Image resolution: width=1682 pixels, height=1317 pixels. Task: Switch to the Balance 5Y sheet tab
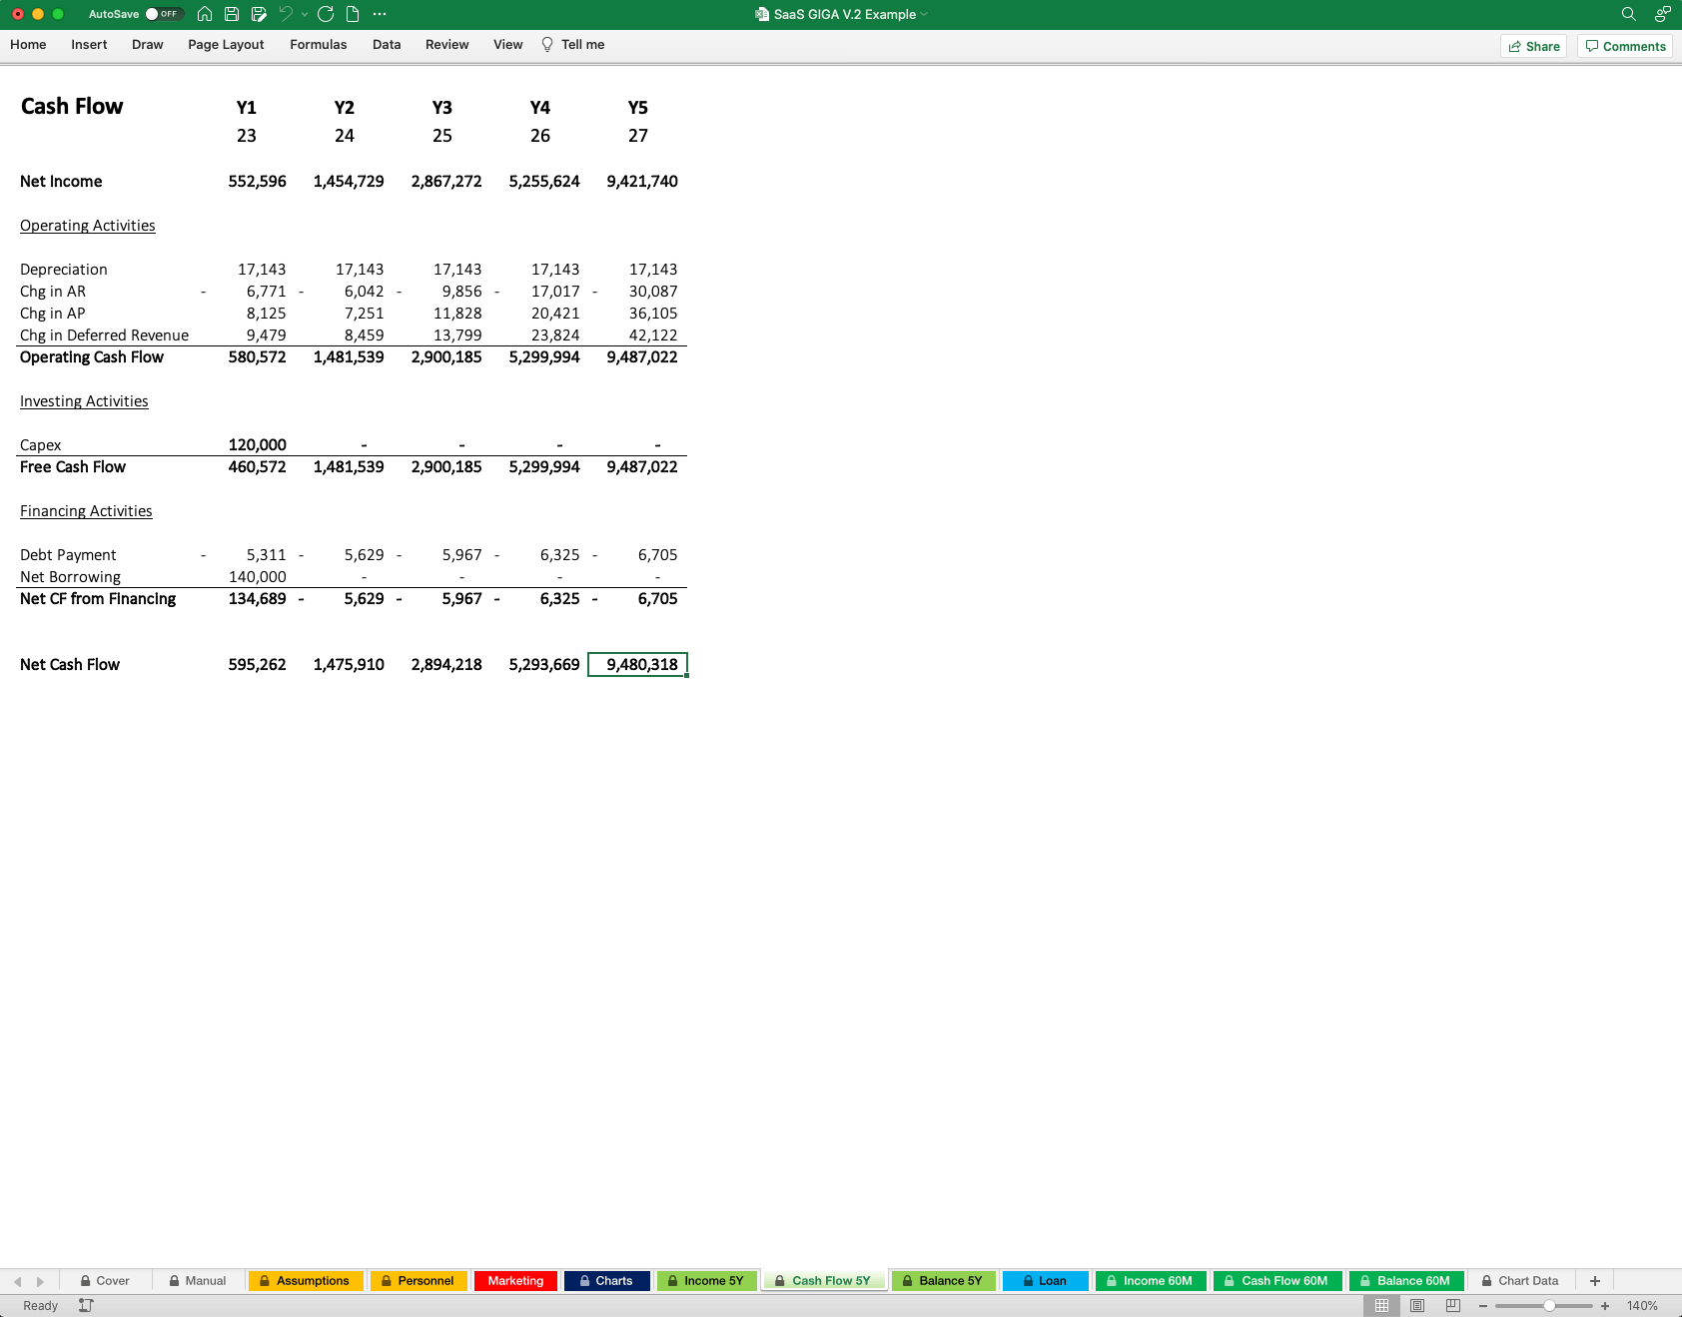click(943, 1281)
